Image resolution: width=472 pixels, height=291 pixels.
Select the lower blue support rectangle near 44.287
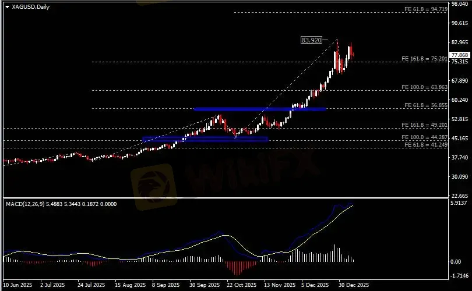(205, 139)
